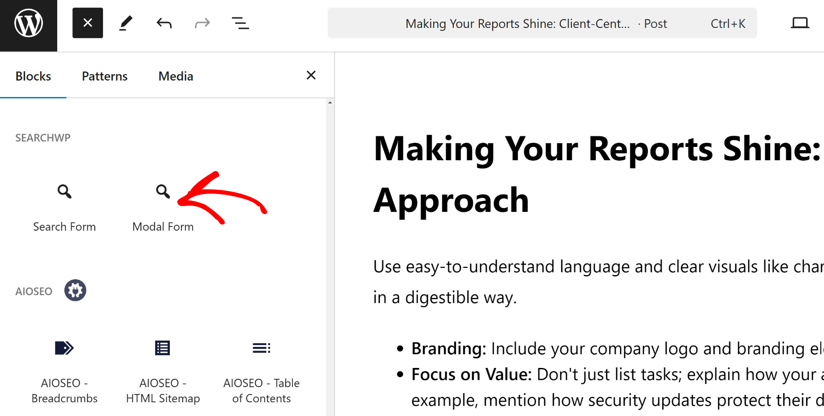Switch to the Blocks tab

coord(33,76)
